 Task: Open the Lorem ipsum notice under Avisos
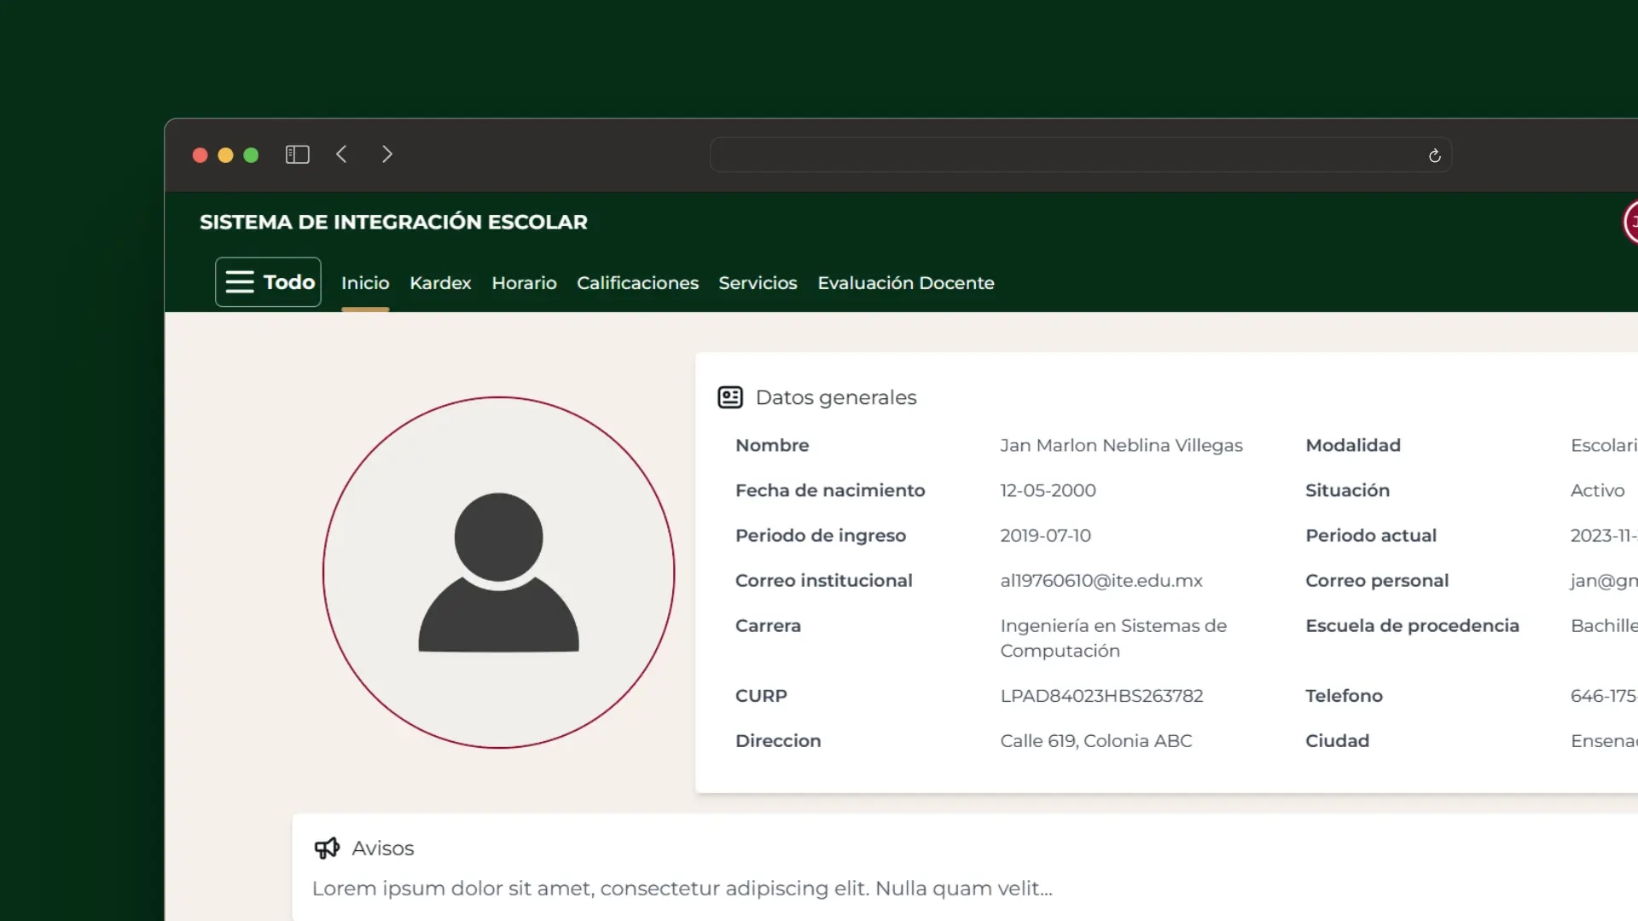(682, 889)
